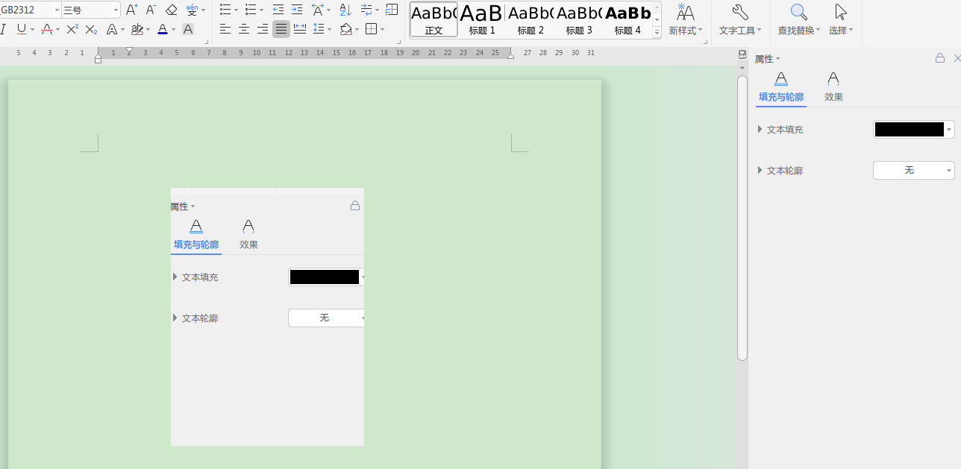
Task: Toggle the active justify alignment button
Action: tap(281, 29)
